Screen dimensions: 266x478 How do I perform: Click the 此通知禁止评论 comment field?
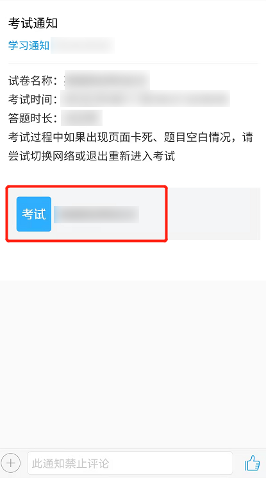point(130,463)
